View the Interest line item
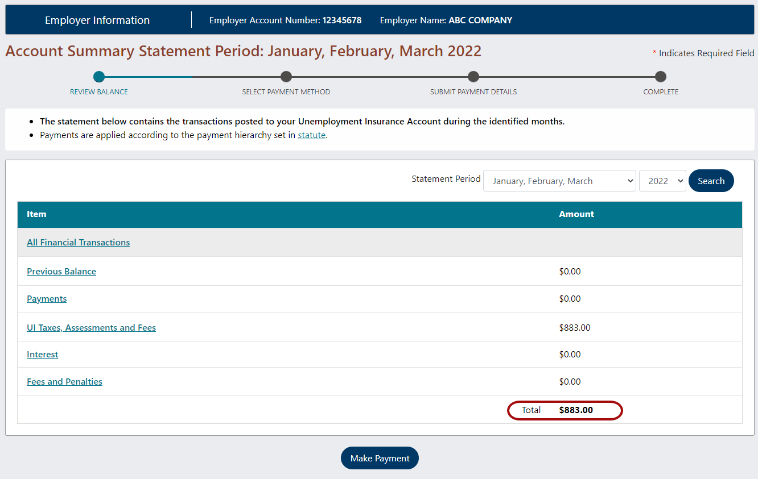Screen dimensions: 758x479 pyautogui.click(x=42, y=354)
